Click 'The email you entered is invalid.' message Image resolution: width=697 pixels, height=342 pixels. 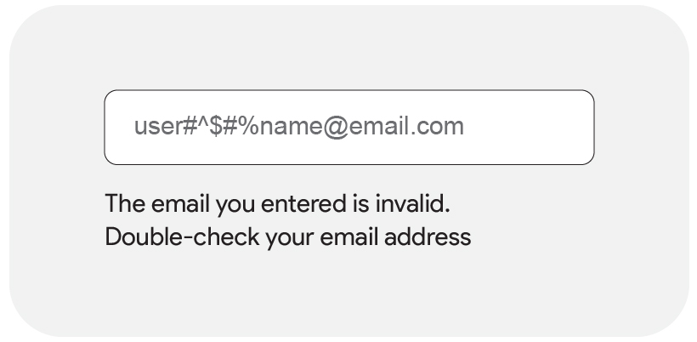(278, 204)
